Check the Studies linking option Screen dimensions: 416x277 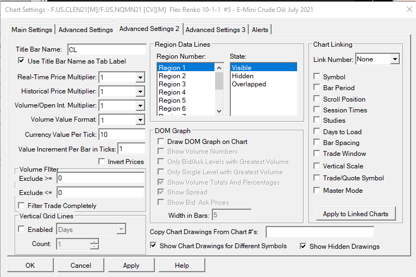click(x=317, y=120)
